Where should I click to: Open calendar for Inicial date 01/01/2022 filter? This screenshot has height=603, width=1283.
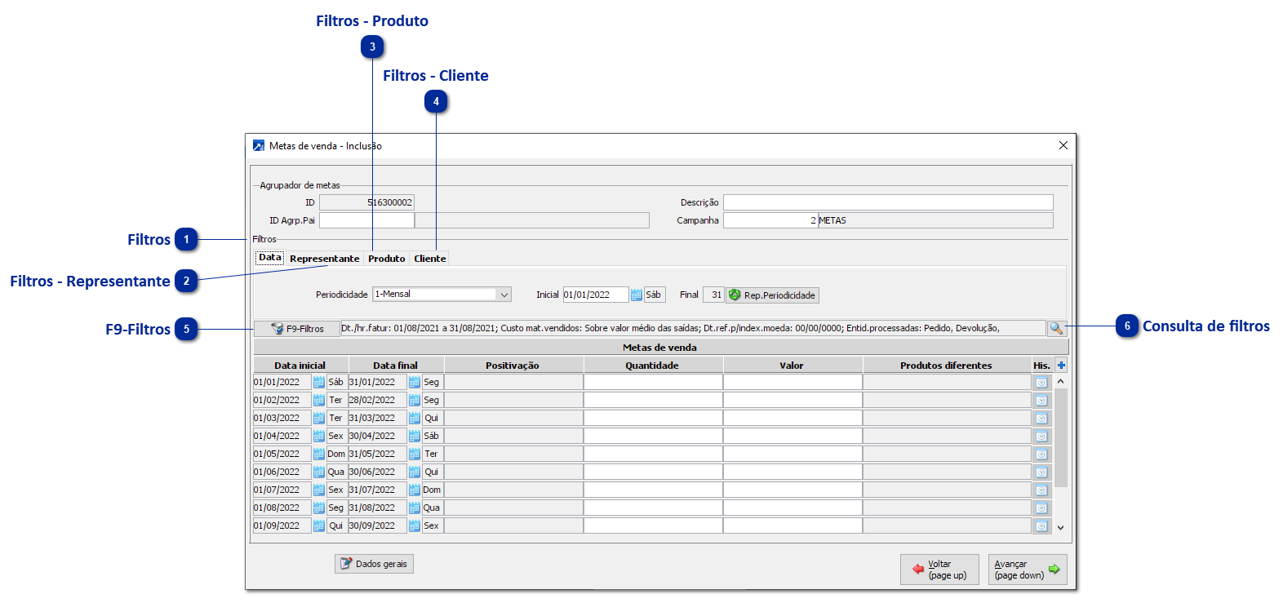click(x=637, y=295)
